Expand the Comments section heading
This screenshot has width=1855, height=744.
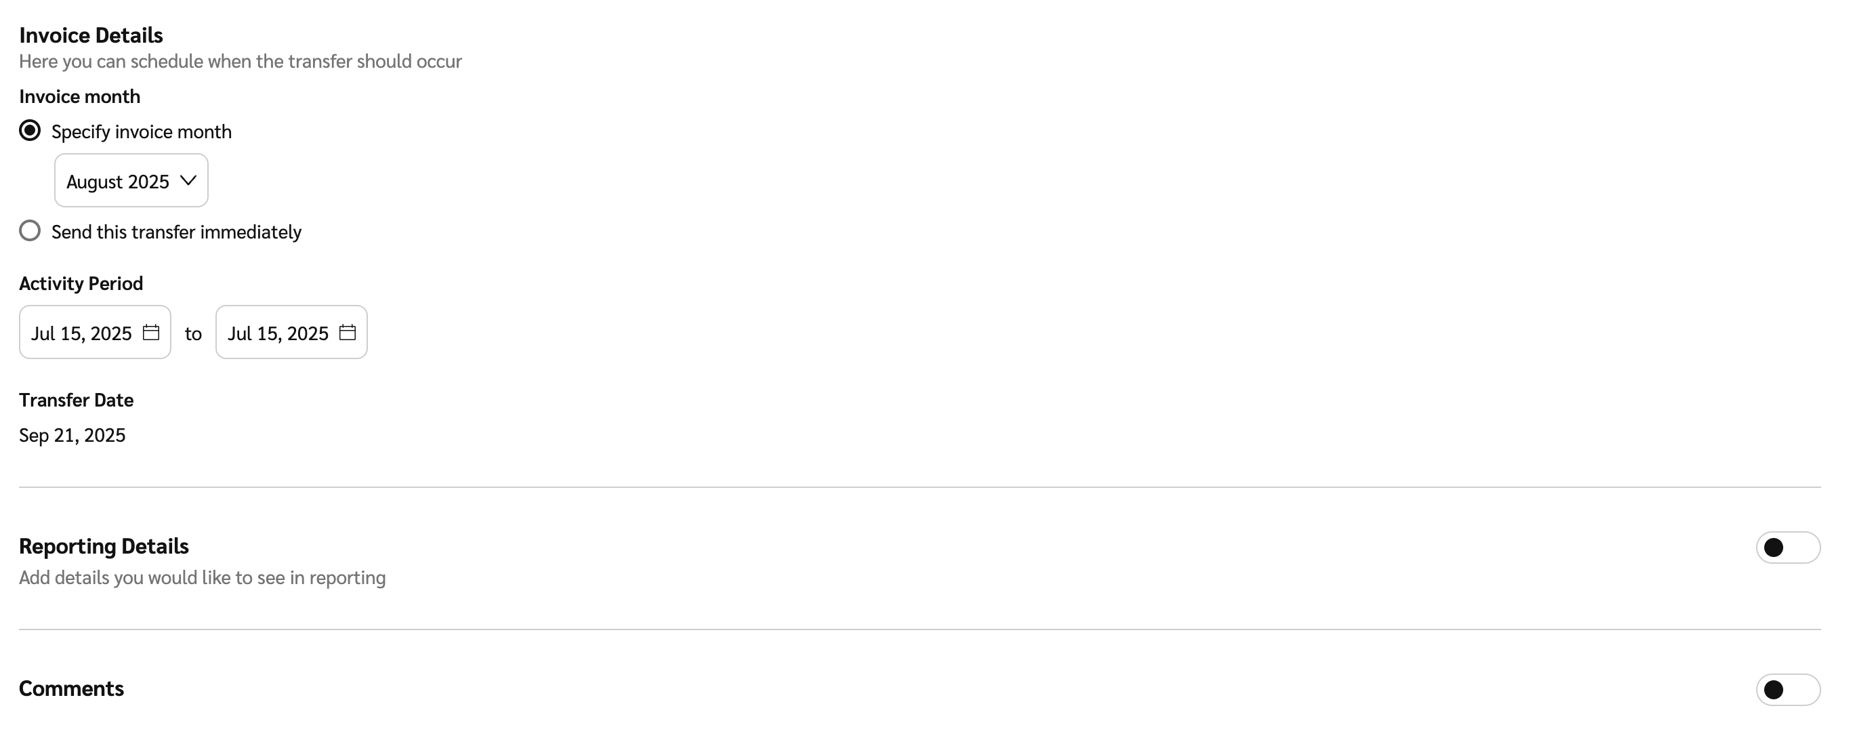[x=71, y=688]
